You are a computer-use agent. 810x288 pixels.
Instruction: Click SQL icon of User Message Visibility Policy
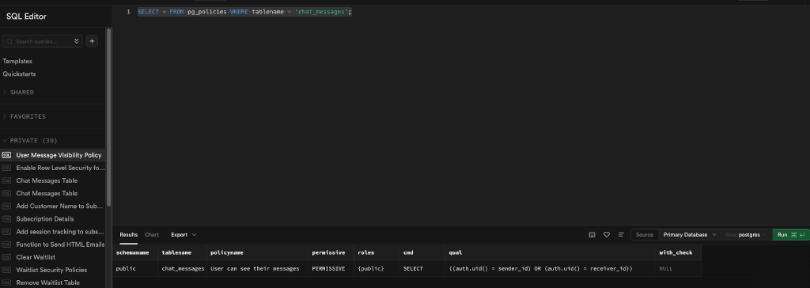coord(6,155)
